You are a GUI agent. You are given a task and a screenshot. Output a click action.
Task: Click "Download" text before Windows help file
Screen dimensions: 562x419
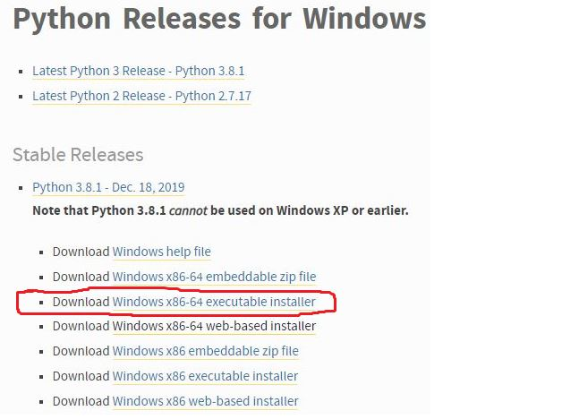coord(81,252)
